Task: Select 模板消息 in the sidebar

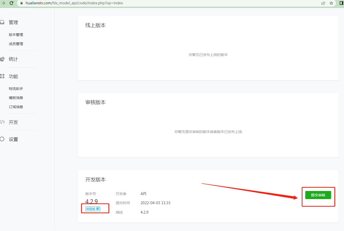Action: pyautogui.click(x=16, y=98)
